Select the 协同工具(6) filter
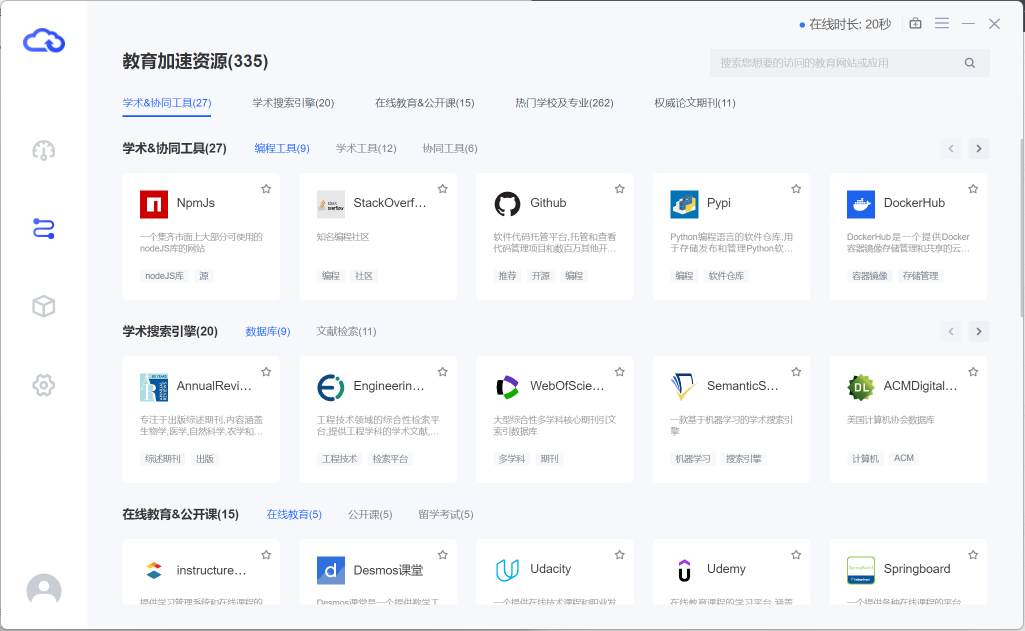The width and height of the screenshot is (1025, 631). point(450,148)
